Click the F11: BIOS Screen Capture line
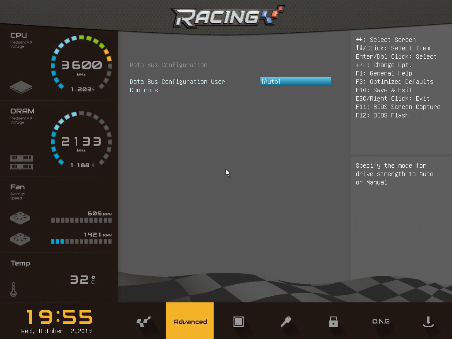Screen dimensions: 452x339 (398, 107)
